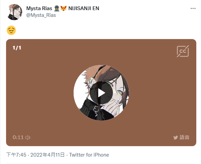201x164 pixels.
Task: Open the Twitter for iPhone source link
Action: (89, 155)
